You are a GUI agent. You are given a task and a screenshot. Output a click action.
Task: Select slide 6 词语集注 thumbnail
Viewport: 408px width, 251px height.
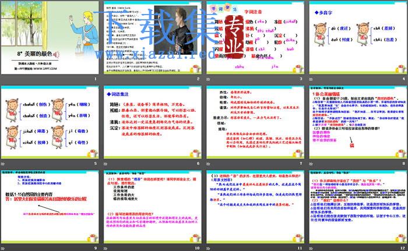point(153,122)
